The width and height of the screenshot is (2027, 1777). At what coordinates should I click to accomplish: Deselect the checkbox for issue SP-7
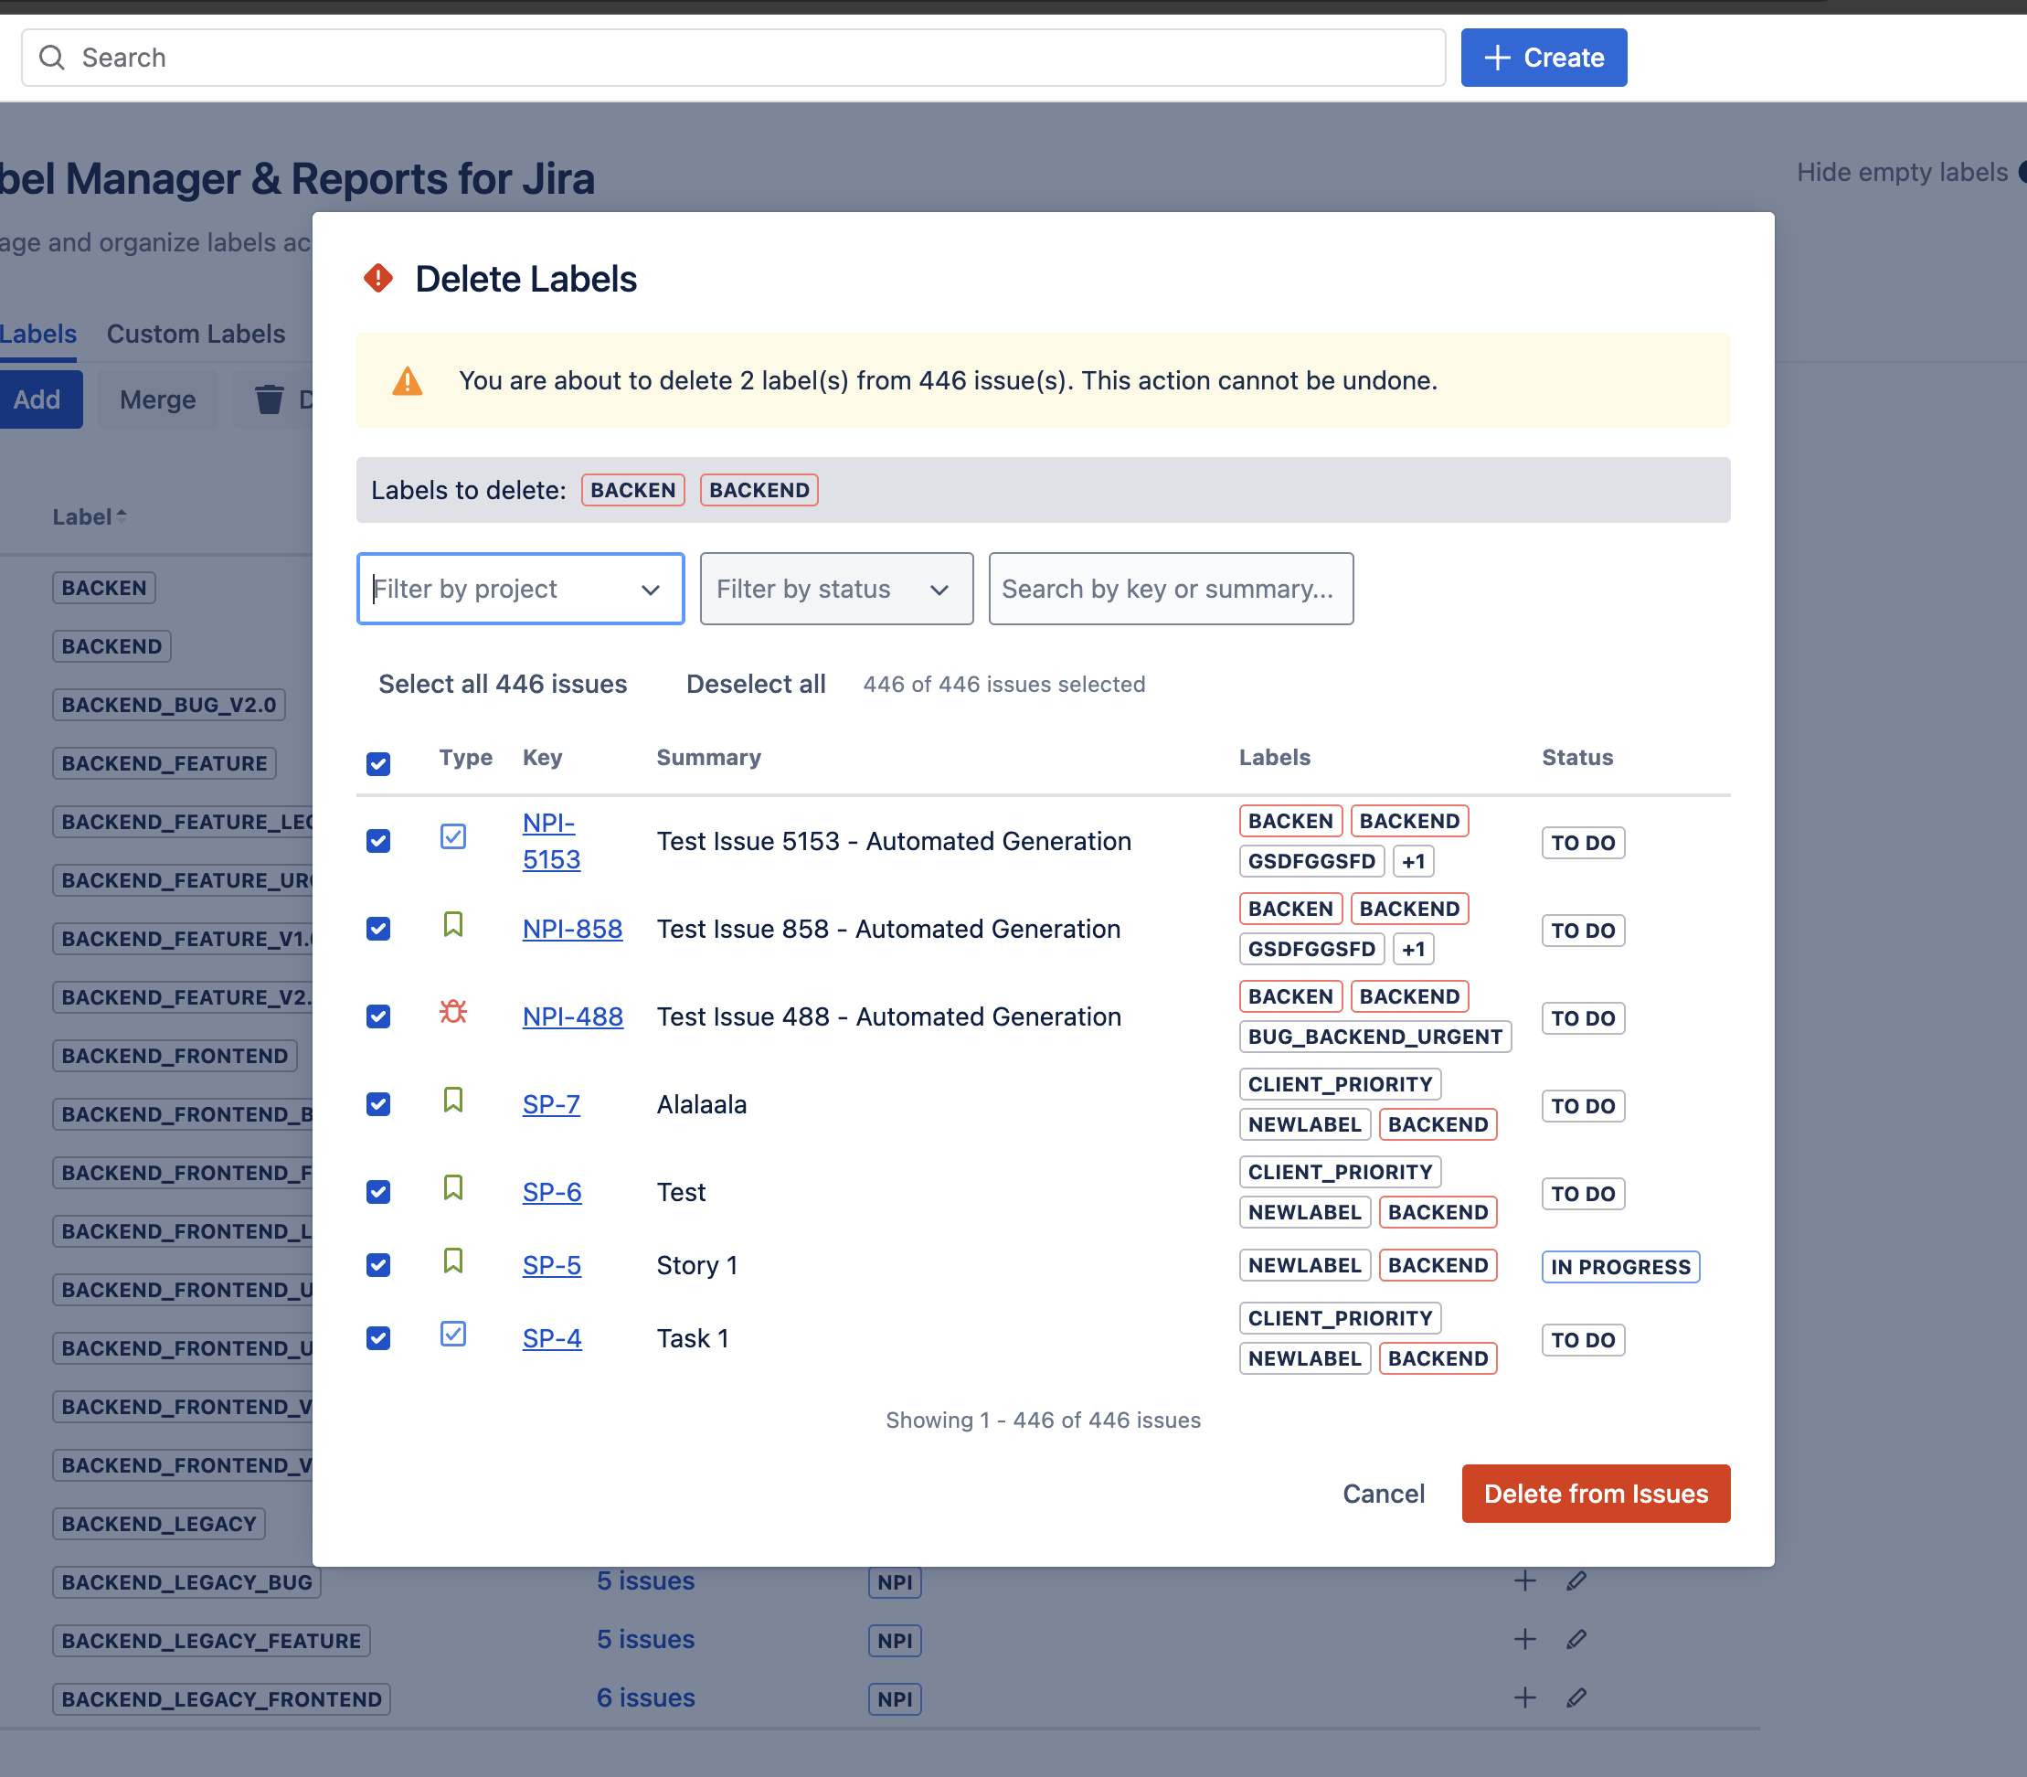point(377,1103)
